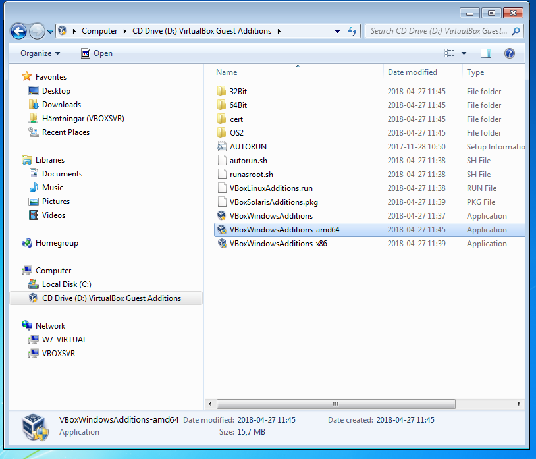Viewport: 536px width, 459px height.
Task: Click the Open toolbar button
Action: pos(96,53)
